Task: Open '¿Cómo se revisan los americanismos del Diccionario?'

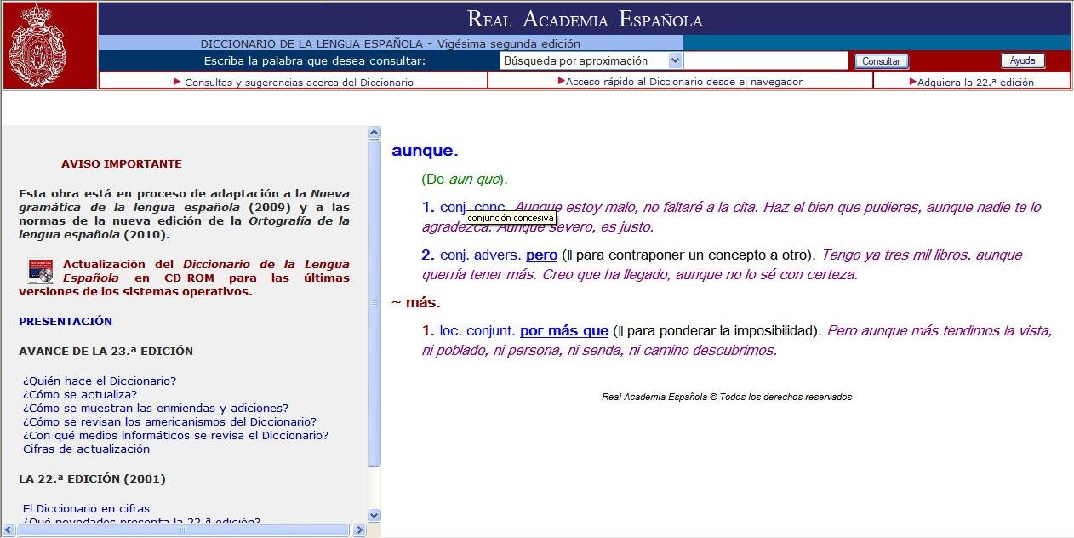Action: pos(170,421)
